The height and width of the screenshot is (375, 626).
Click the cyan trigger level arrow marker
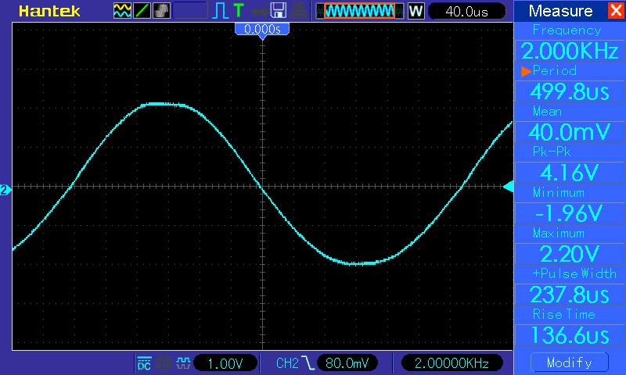tap(508, 186)
